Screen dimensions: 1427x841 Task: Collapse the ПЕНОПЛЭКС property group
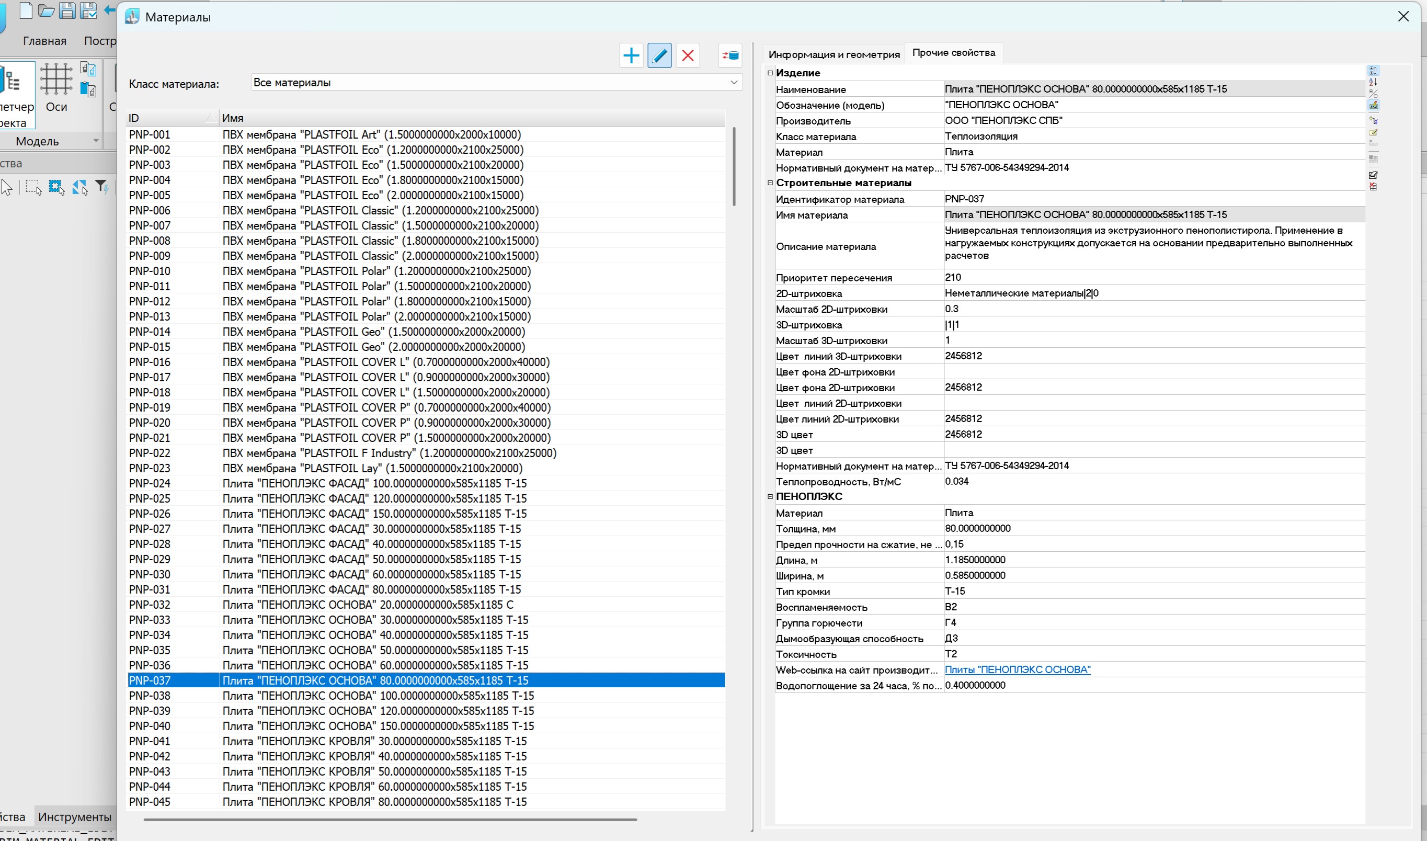(x=770, y=496)
